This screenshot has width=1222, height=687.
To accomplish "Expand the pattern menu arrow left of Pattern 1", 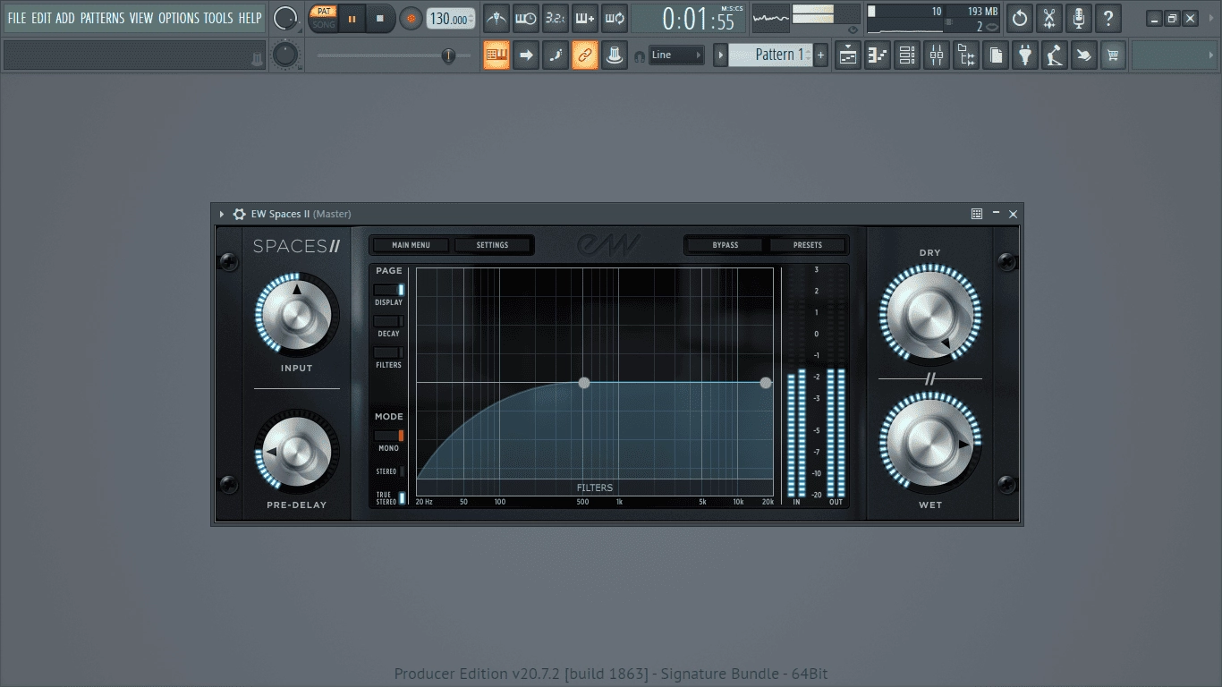I will tap(720, 55).
